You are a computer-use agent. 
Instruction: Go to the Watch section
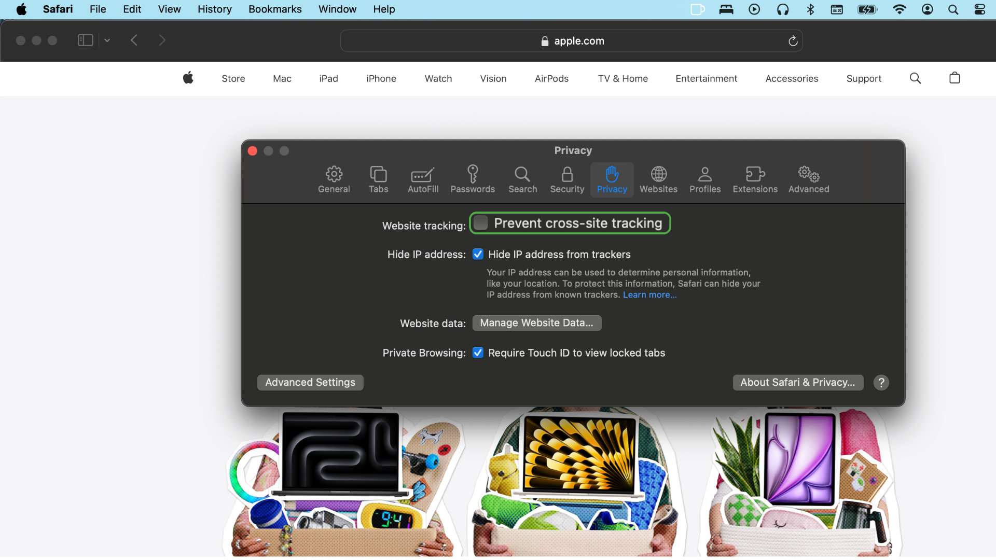(x=438, y=79)
